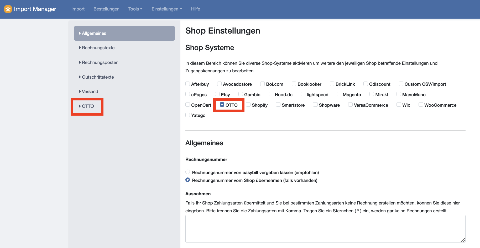The height and width of the screenshot is (248, 480).
Task: Open Gutschrifttexte sidebar section
Action: 124,77
